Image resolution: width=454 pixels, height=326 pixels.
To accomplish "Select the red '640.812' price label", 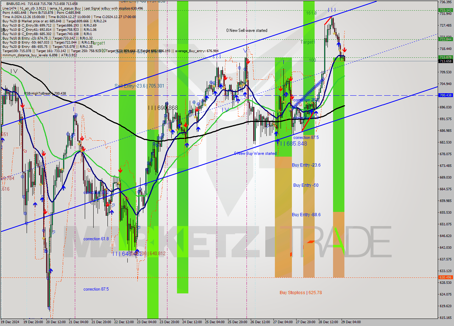I will 157,253.
